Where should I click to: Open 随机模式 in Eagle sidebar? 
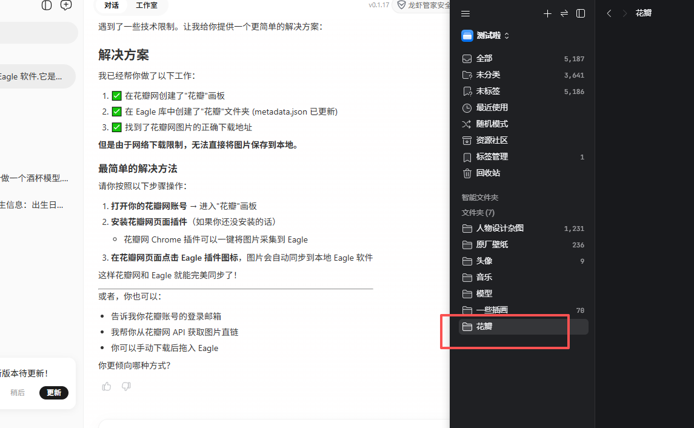523,124
